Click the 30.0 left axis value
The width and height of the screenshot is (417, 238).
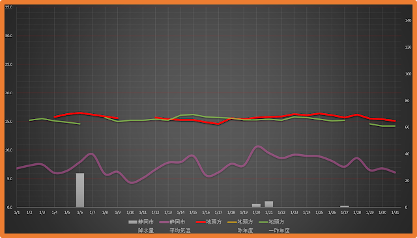pos(8,36)
